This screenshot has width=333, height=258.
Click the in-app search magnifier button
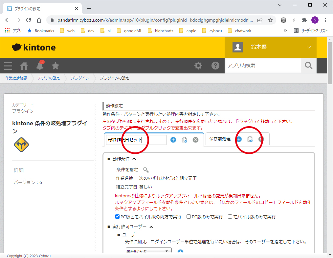pyautogui.click(x=309, y=66)
